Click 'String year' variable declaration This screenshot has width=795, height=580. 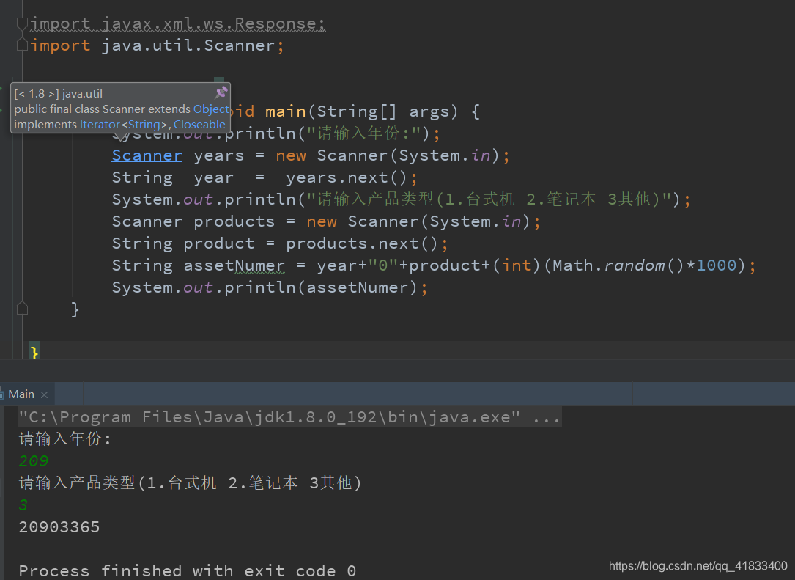point(172,177)
